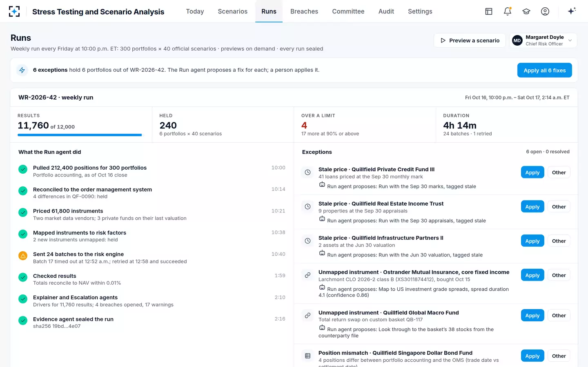Switch to the Audit tab
588x367 pixels.
tap(386, 11)
